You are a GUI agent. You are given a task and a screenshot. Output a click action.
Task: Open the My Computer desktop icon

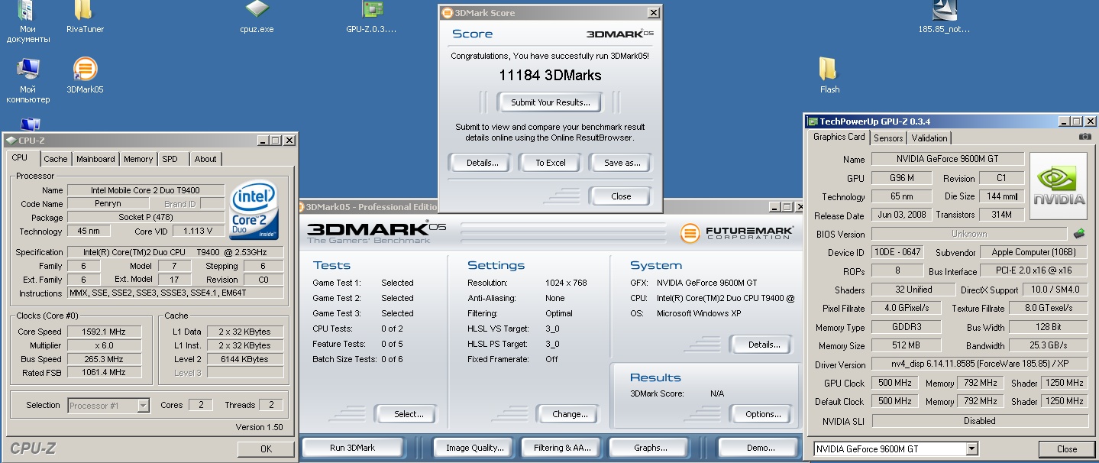[x=28, y=80]
